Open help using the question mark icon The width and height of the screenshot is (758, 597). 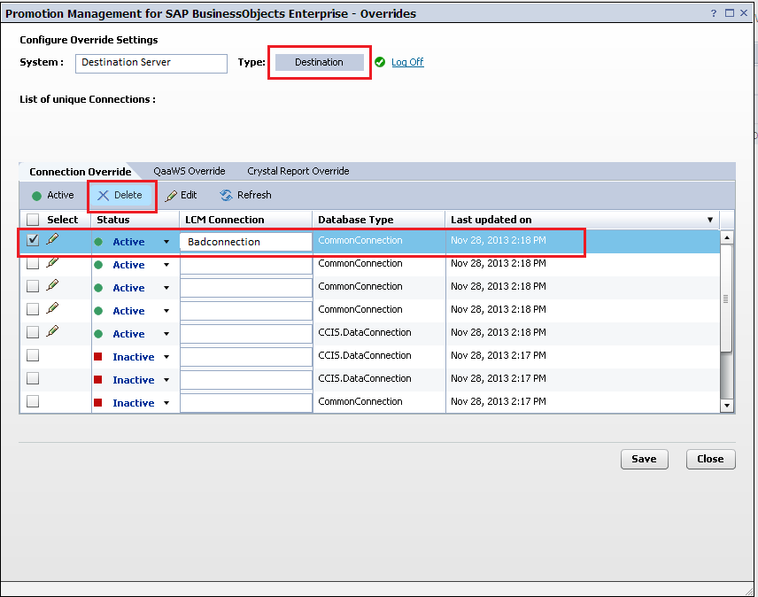pyautogui.click(x=714, y=13)
